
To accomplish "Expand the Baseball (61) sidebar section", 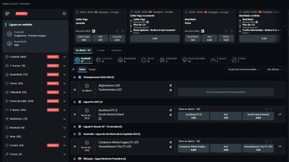I will pos(64,127).
